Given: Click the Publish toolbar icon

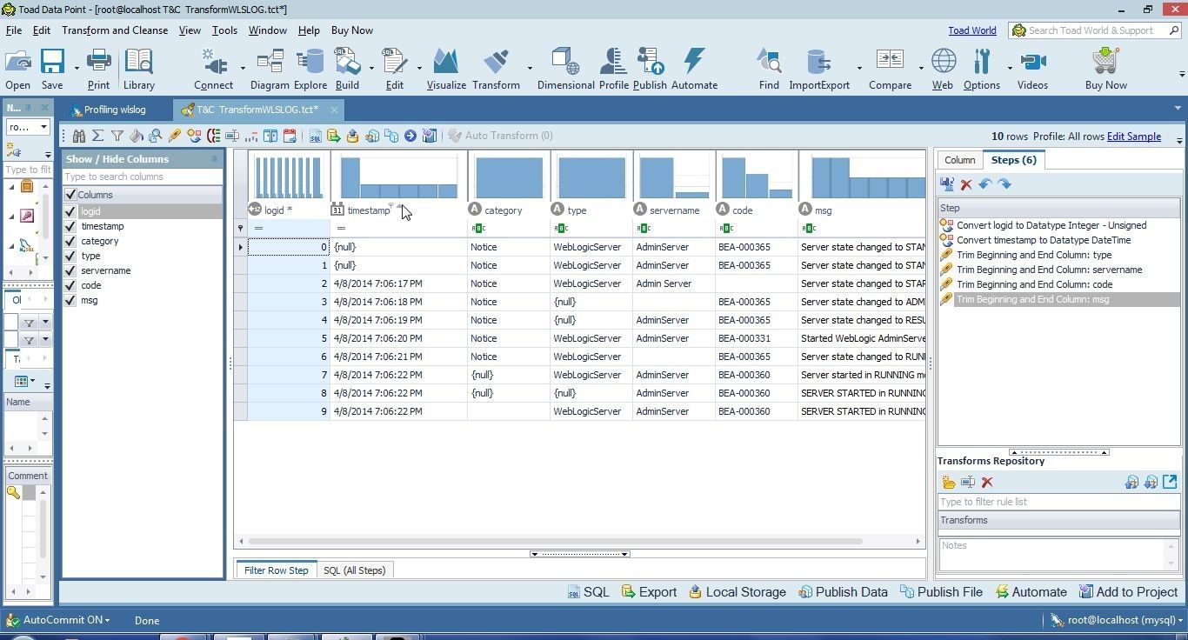Looking at the screenshot, I should pyautogui.click(x=650, y=70).
